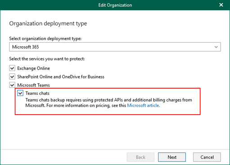Viewport: 230px width, 165px height.
Task: Click the Edit Organization title bar
Action: click(115, 5)
